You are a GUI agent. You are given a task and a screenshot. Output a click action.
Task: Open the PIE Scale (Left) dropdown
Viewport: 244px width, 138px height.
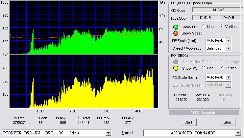point(228,40)
